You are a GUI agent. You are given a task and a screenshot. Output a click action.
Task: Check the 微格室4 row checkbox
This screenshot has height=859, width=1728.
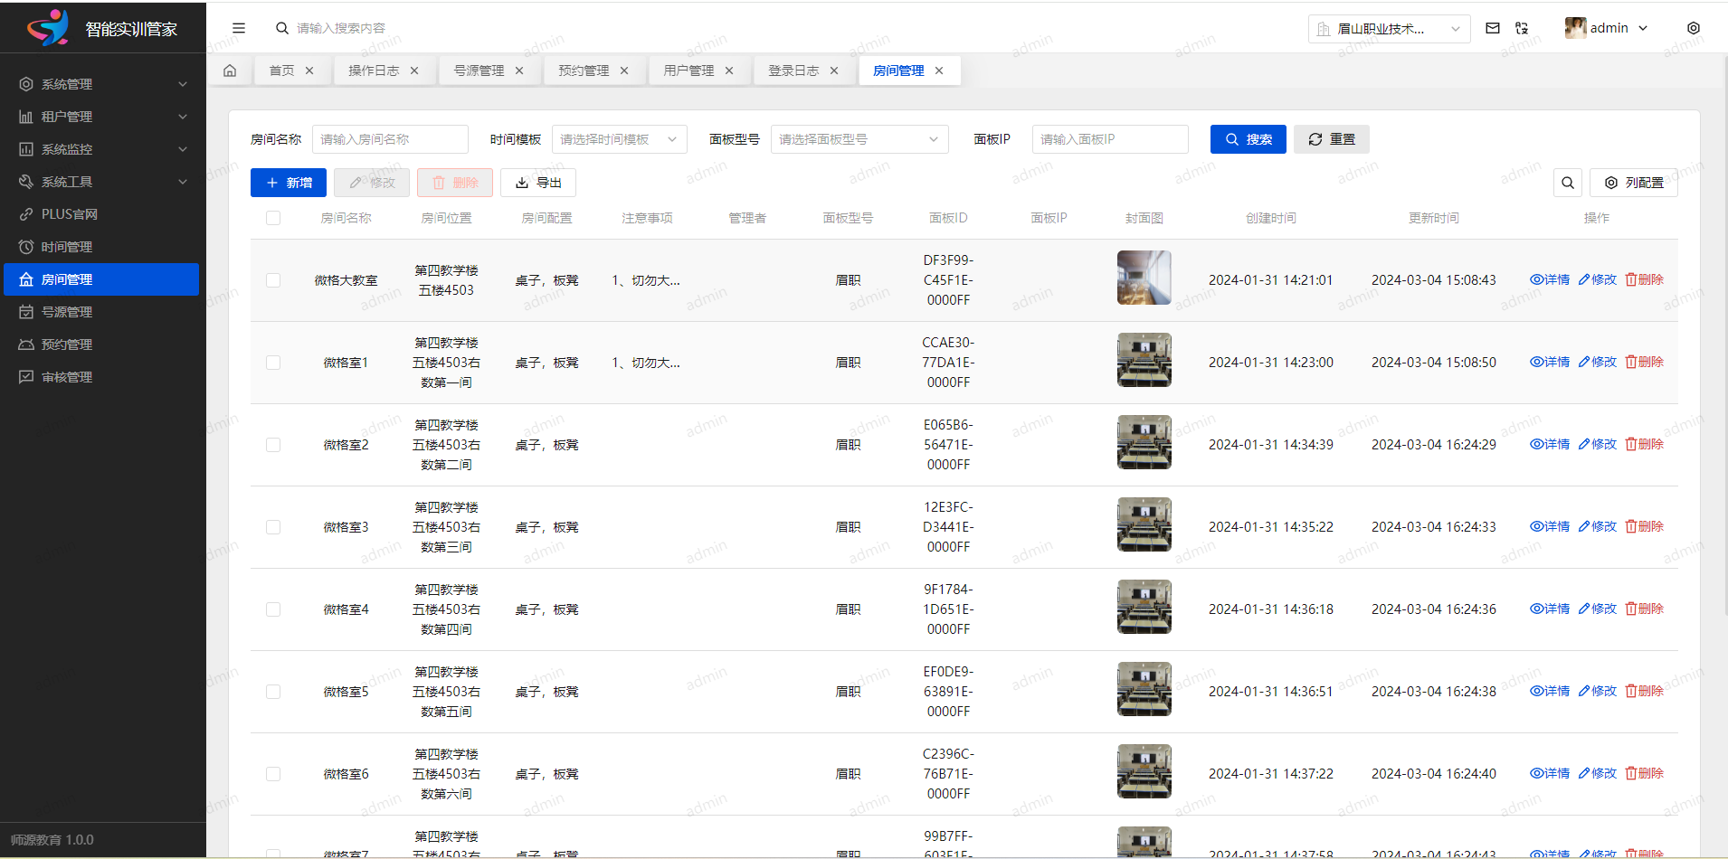coord(273,609)
